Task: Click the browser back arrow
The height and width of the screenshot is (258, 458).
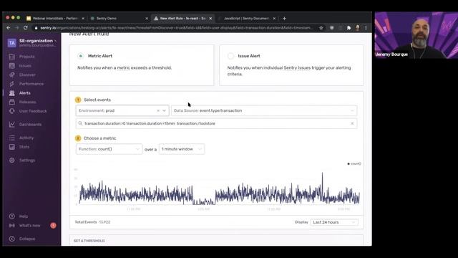Action: click(8, 28)
